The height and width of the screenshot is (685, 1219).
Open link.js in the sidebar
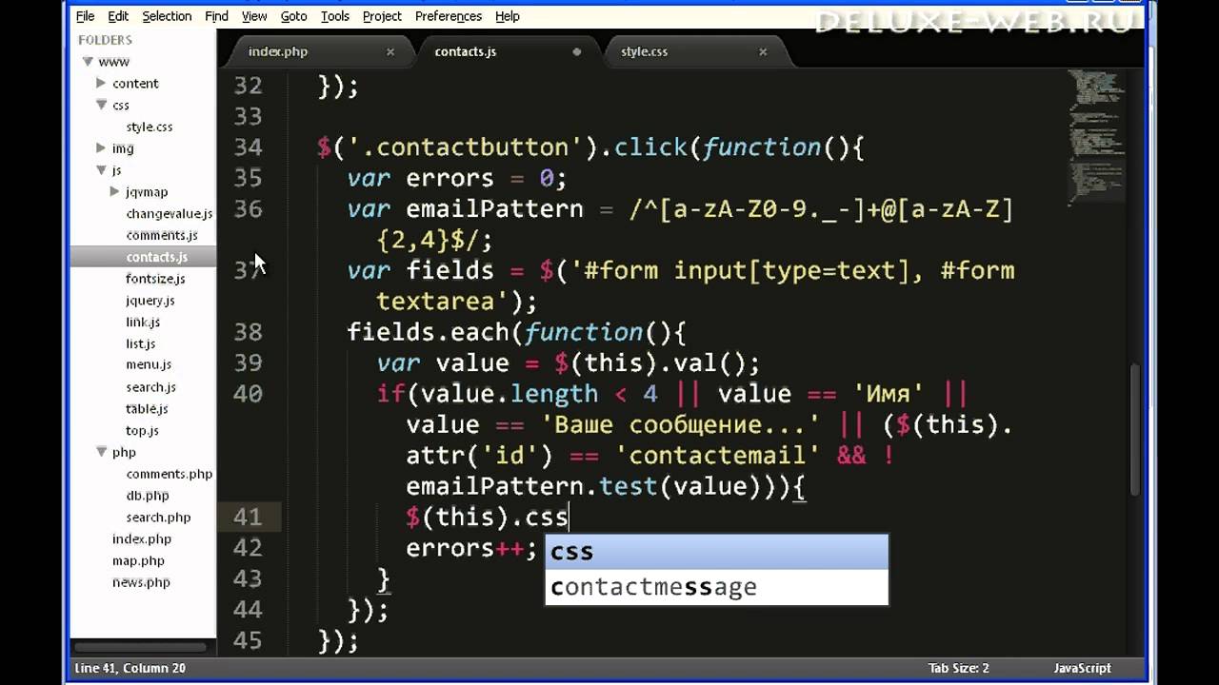(143, 322)
